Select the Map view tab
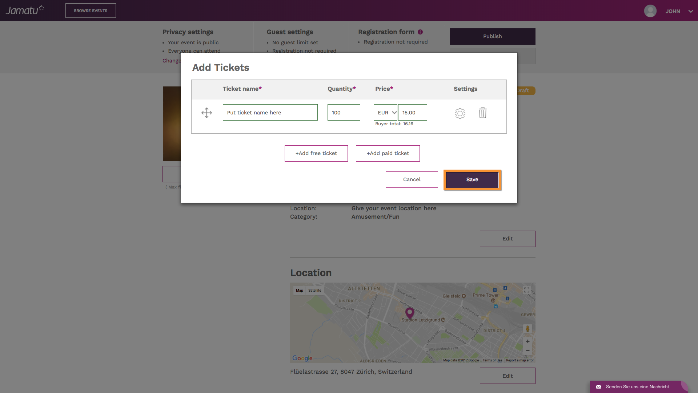The height and width of the screenshot is (393, 698). tap(299, 291)
